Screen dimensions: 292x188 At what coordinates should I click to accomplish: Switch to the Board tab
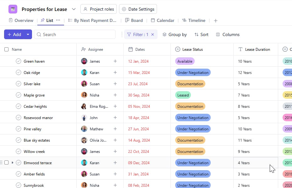[134, 20]
